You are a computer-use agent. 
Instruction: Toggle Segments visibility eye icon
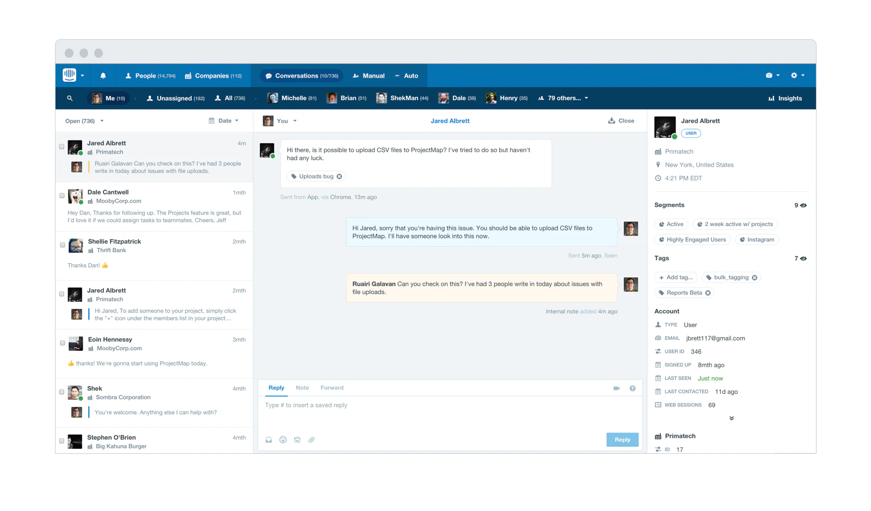tap(803, 205)
